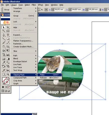The width and height of the screenshot is (109, 115).
Task: Select the Direct Selection tool
Action: (x=8, y=27)
